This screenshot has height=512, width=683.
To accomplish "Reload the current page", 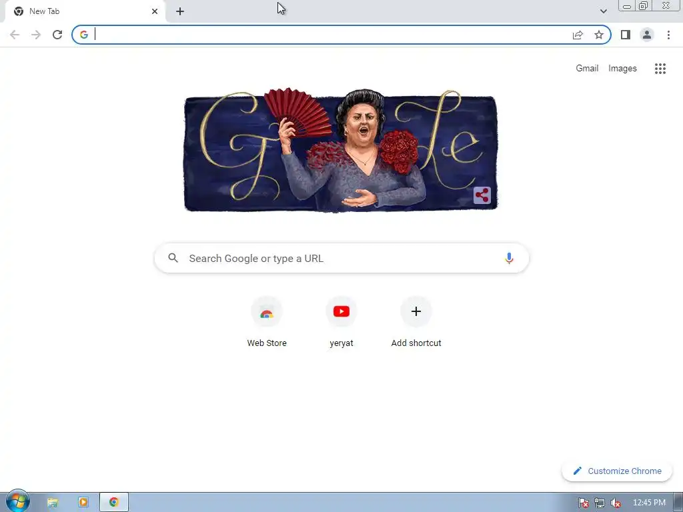I will coord(57,35).
